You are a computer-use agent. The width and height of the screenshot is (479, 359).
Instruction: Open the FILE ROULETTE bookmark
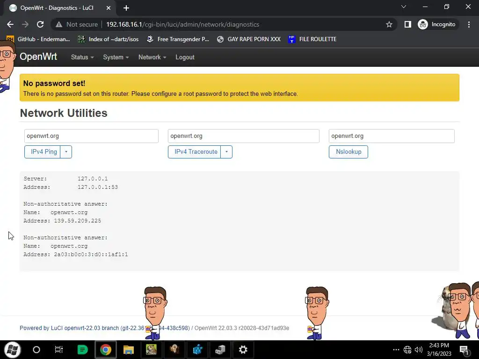312,39
